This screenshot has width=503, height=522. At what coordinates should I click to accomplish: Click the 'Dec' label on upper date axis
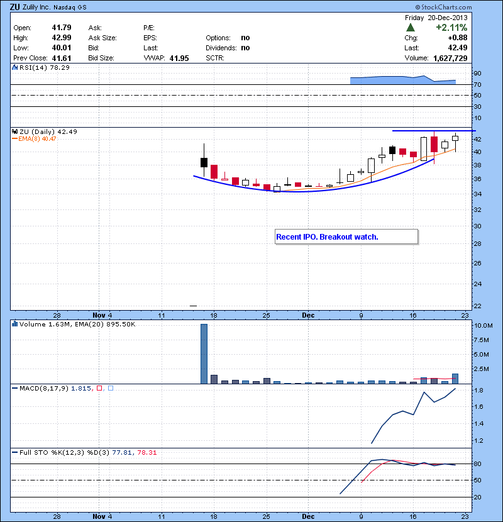(308, 315)
